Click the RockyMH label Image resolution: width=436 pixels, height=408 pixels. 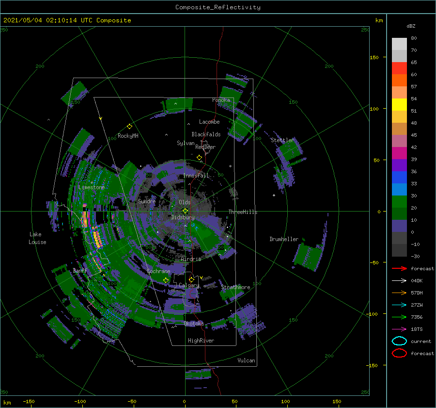point(128,136)
